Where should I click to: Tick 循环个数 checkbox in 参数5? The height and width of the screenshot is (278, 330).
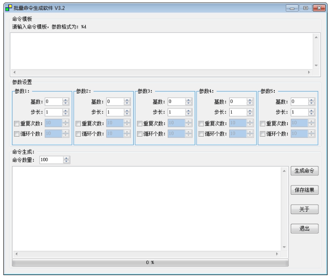(x=263, y=134)
